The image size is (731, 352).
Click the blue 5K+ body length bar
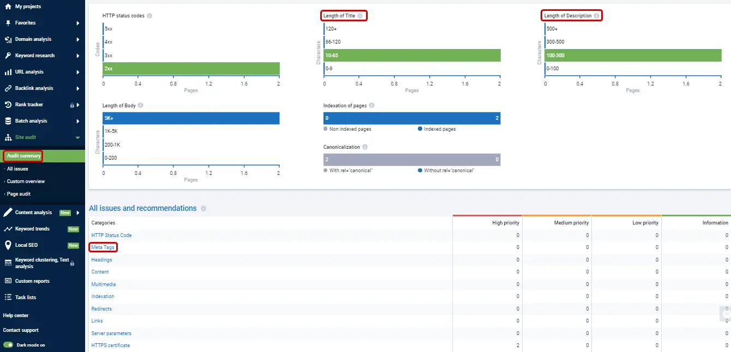pyautogui.click(x=191, y=118)
